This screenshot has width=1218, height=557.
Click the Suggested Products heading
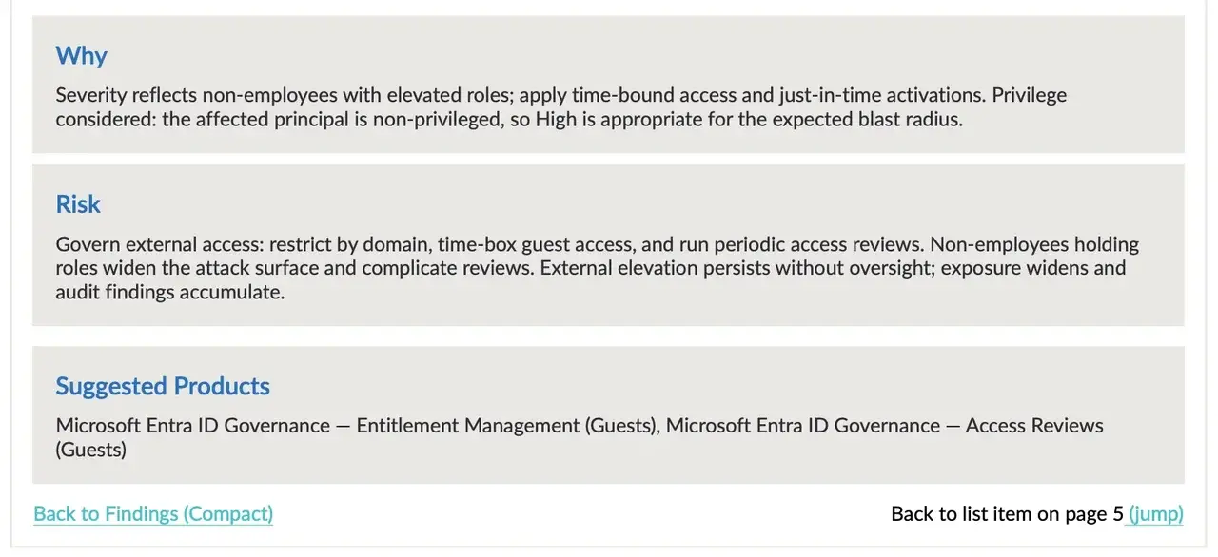pos(163,386)
